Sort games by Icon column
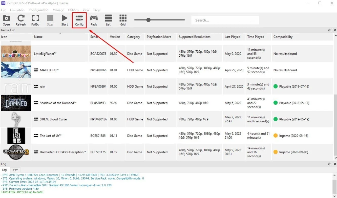 (x=16, y=37)
